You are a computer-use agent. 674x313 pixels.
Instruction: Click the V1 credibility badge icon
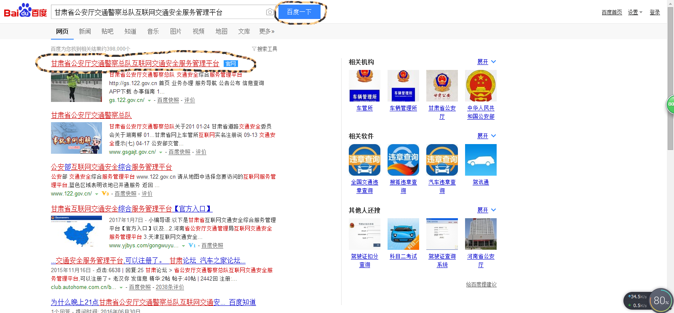pyautogui.click(x=192, y=245)
